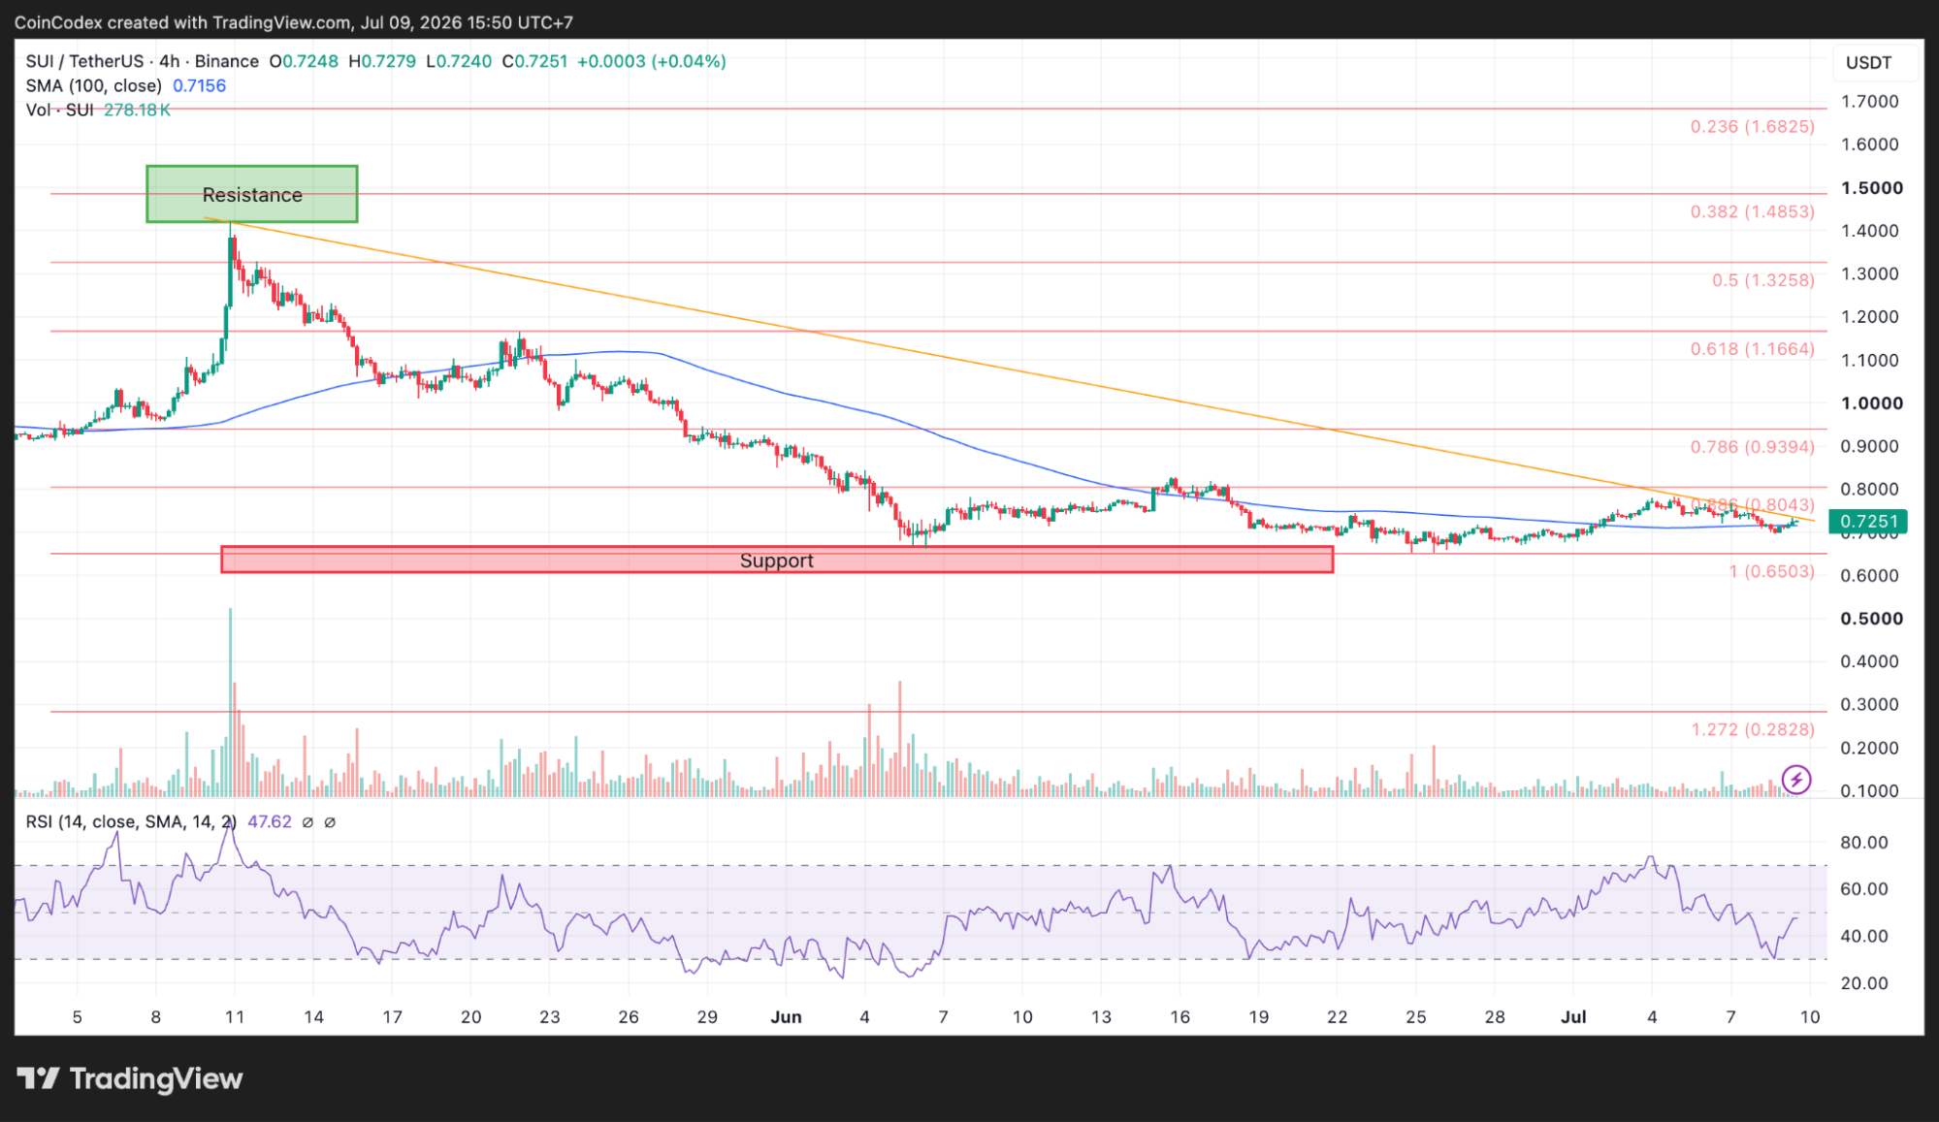Click the 1.5000 price axis label
Image resolution: width=1939 pixels, height=1122 pixels.
pos(1871,188)
